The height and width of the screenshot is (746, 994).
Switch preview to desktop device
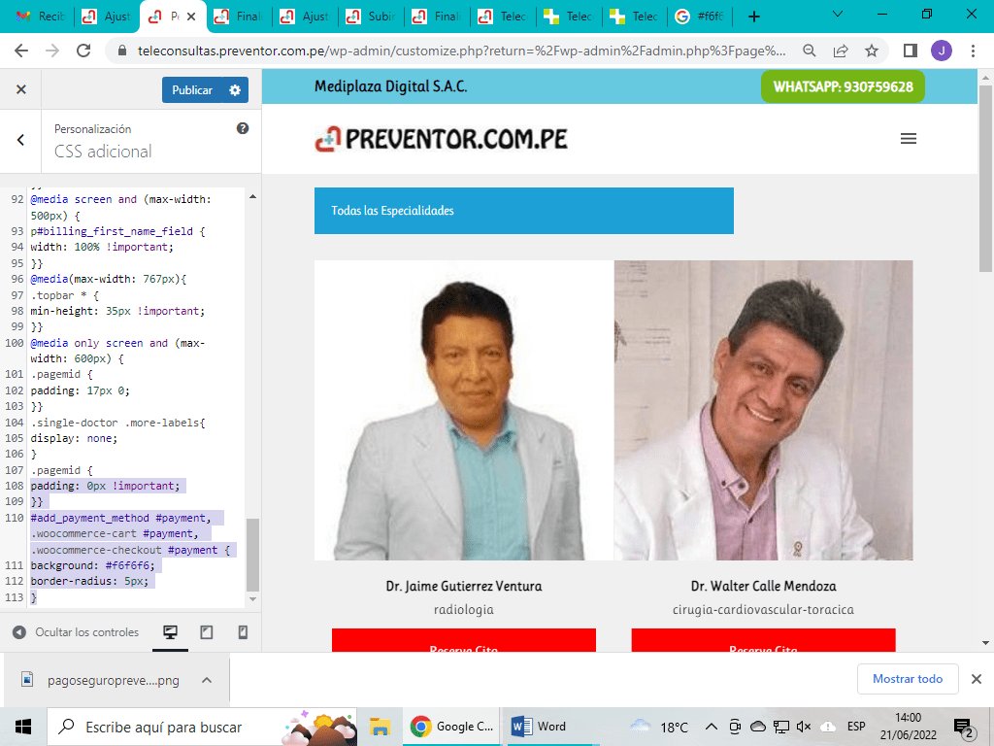click(170, 631)
